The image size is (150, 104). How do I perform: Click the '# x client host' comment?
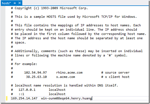[115, 77]
